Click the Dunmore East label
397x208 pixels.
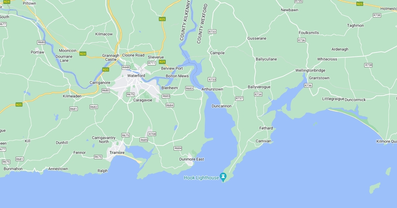pyautogui.click(x=192, y=159)
